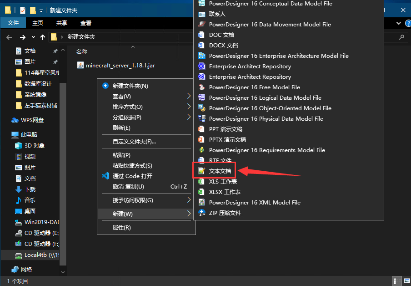Go back with the back arrow
This screenshot has width=411, height=286.
point(9,37)
